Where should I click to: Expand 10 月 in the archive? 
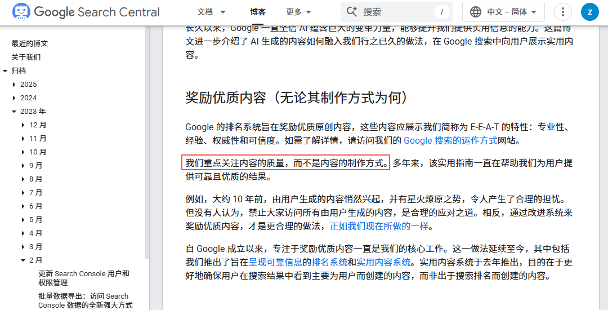[x=23, y=152]
